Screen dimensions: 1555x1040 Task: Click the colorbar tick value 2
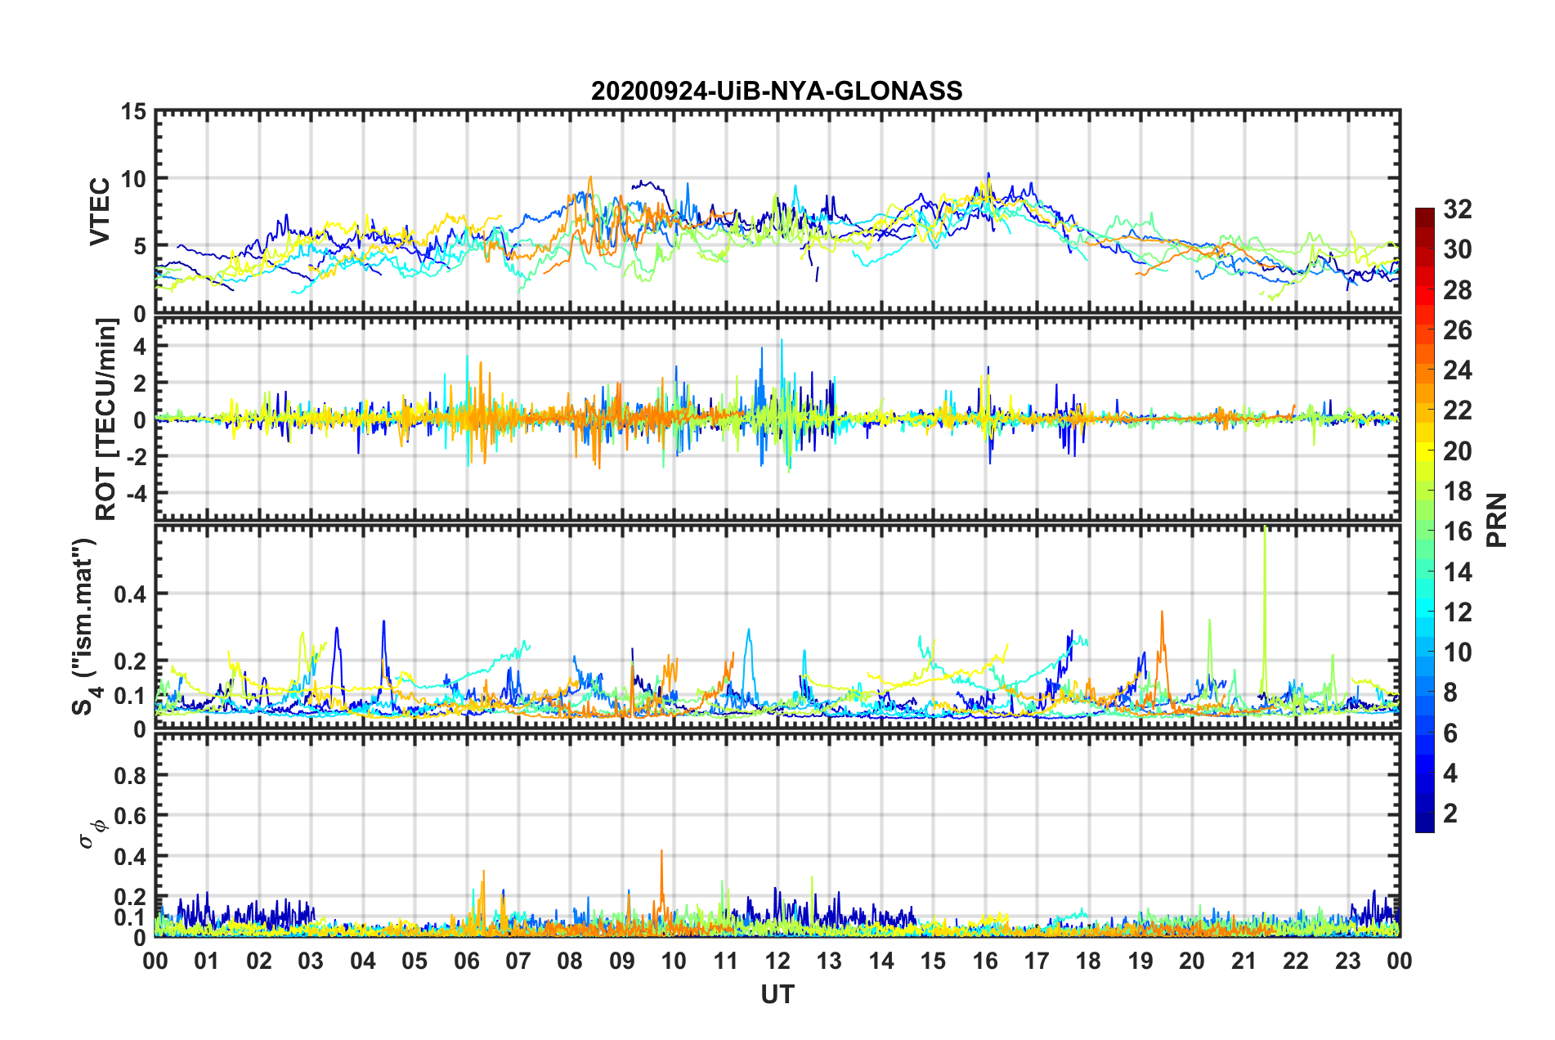(1450, 814)
